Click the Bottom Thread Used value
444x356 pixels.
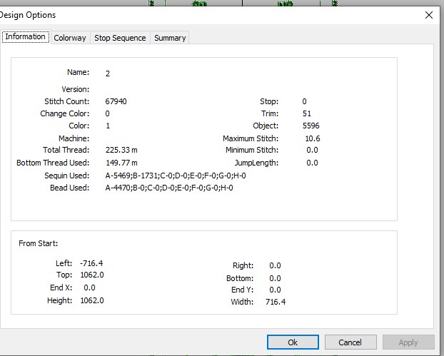pyautogui.click(x=121, y=163)
